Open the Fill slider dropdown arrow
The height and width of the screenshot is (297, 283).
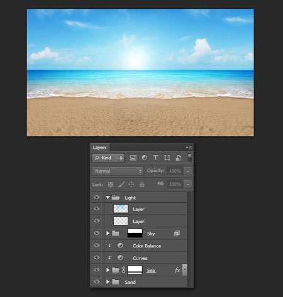188,184
